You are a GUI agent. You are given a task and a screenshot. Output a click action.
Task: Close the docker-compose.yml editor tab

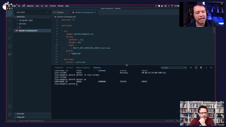(95, 12)
